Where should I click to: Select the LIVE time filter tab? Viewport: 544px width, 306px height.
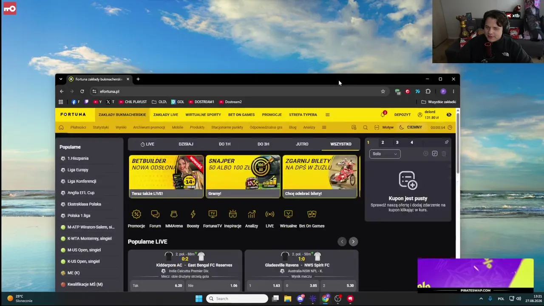(147, 144)
